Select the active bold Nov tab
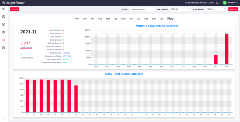This screenshot has height=122, width=240. tap(170, 19)
